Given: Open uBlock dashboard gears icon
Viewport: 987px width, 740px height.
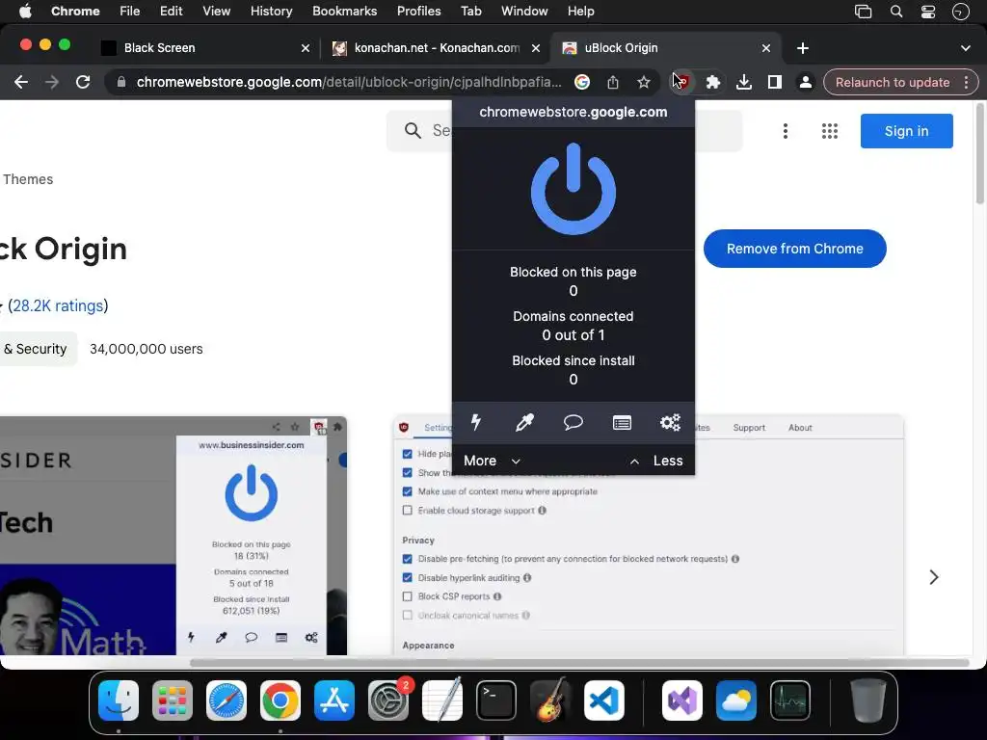Looking at the screenshot, I should click(671, 422).
